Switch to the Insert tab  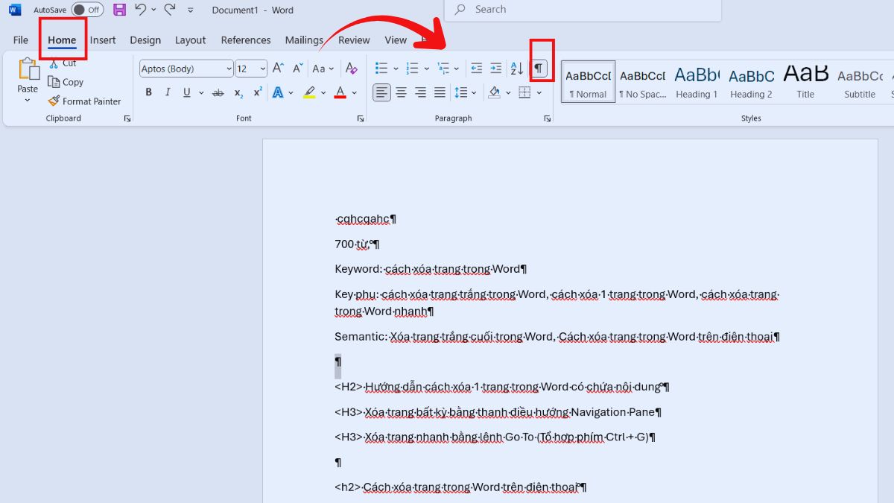(103, 40)
